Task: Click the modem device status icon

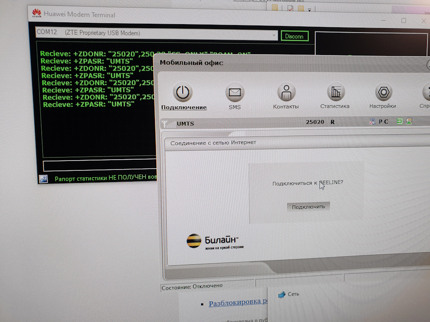Action: click(x=372, y=122)
